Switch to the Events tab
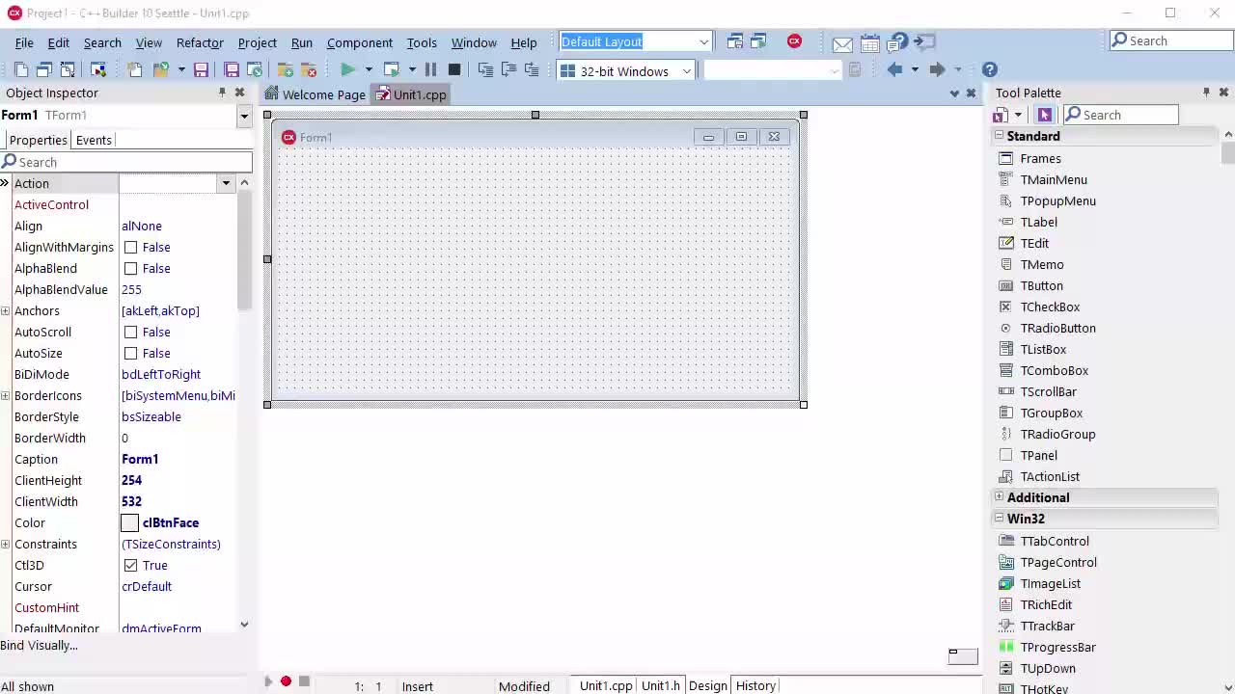 [94, 140]
